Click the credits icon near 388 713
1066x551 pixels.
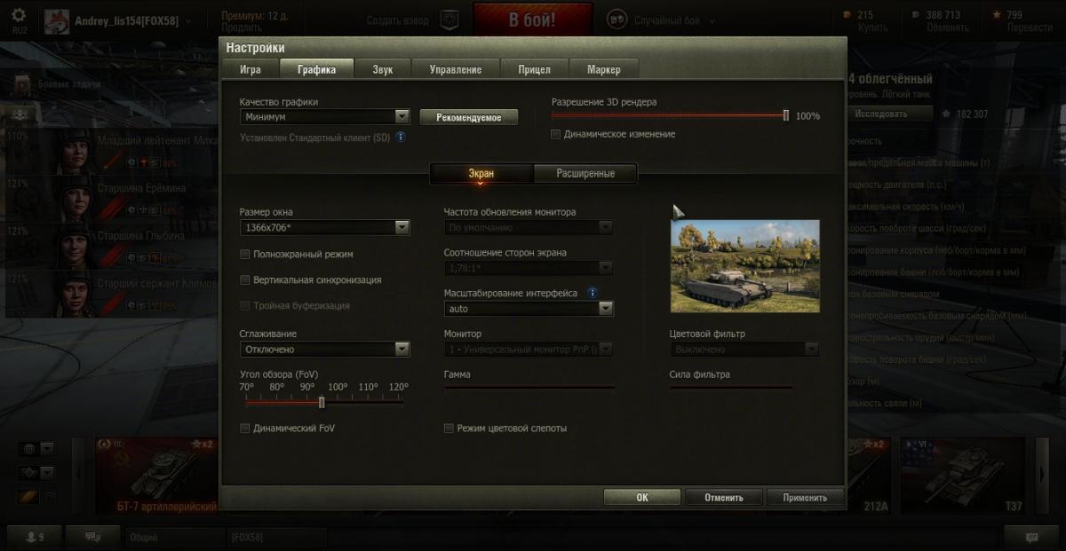(915, 15)
